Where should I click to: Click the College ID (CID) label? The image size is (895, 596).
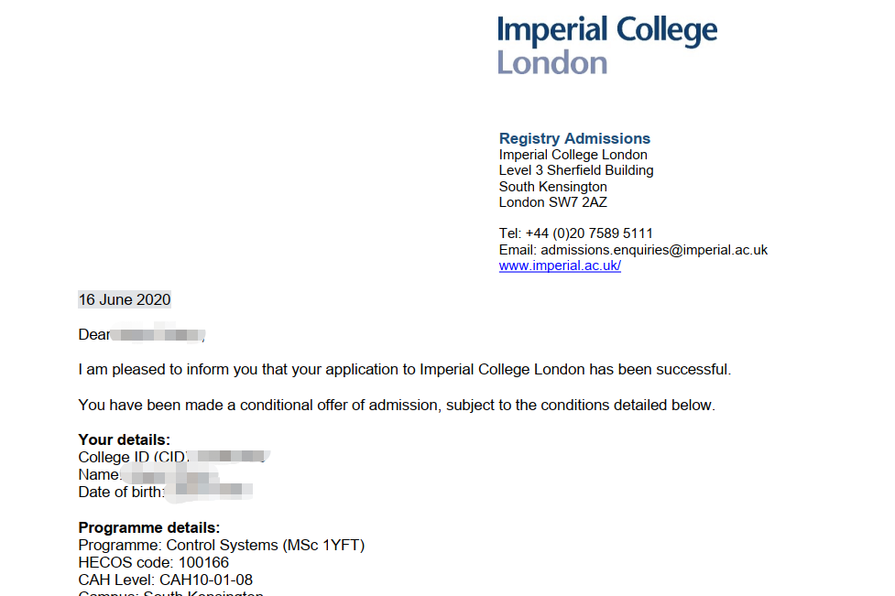133,456
